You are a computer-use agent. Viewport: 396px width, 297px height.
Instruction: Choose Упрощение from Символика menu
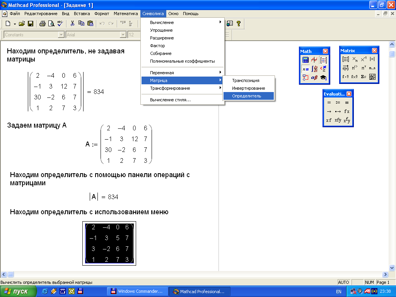(182, 30)
